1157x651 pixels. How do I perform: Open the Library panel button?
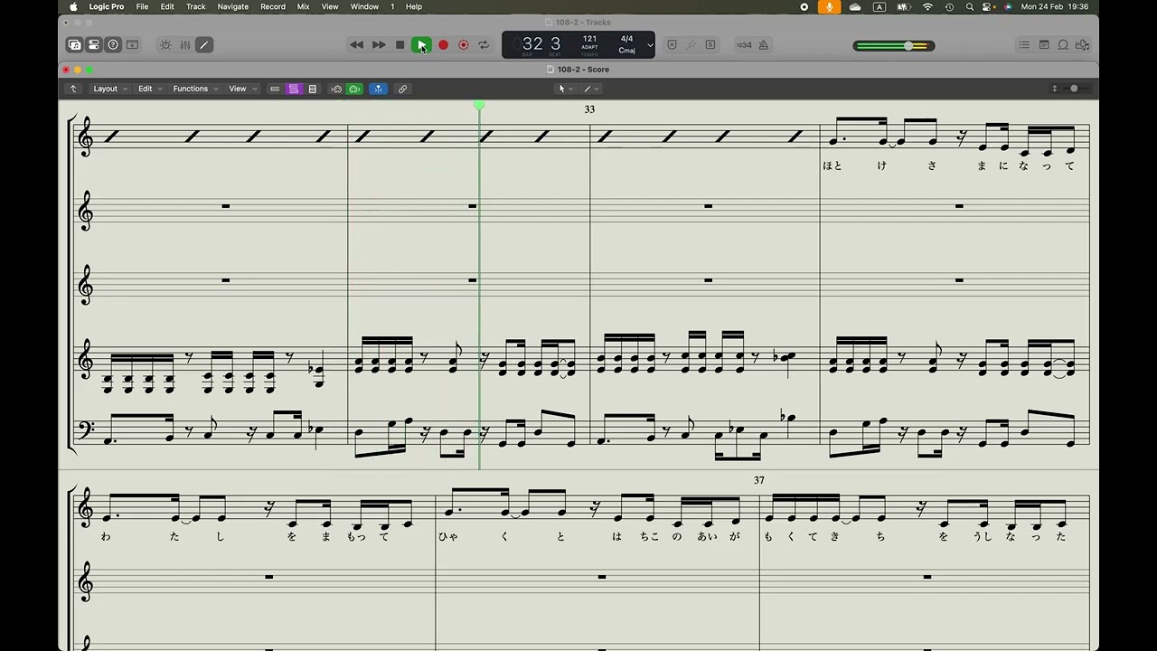pyautogui.click(x=74, y=44)
